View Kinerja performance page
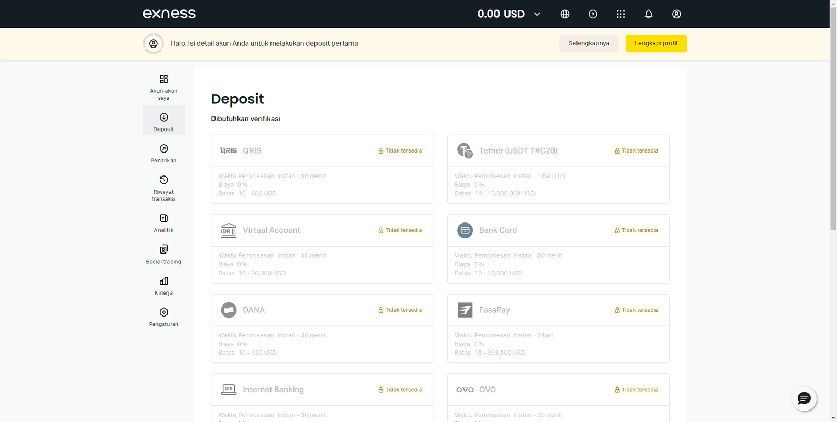Image resolution: width=837 pixels, height=422 pixels. 164,286
